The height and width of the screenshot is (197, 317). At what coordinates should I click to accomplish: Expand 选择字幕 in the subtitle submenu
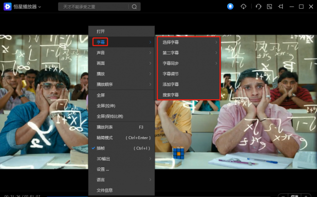coord(189,42)
